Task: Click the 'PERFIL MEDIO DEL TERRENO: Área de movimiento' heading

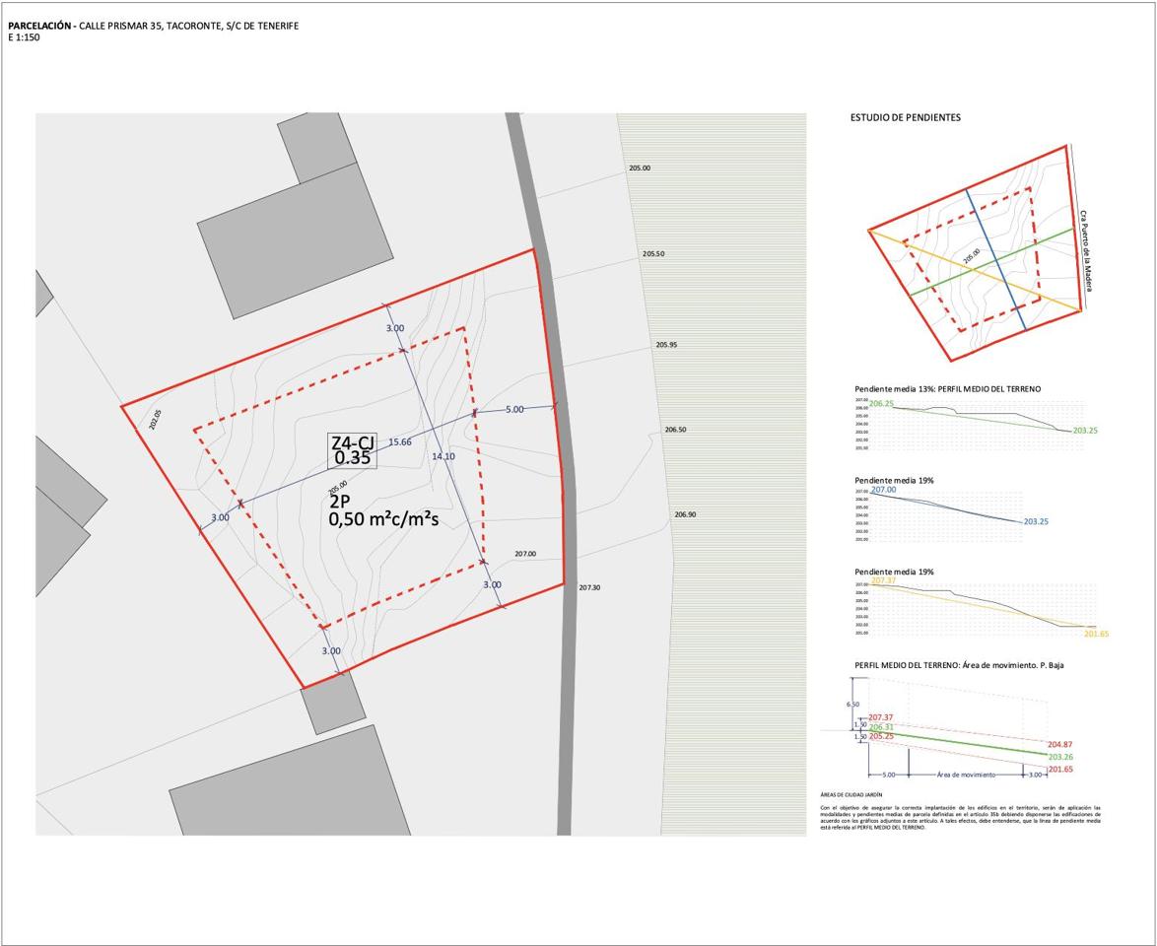Action: click(x=959, y=665)
